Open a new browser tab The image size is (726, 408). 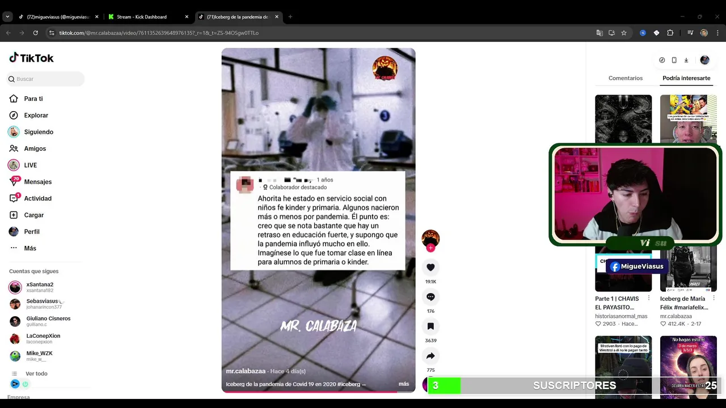point(290,17)
